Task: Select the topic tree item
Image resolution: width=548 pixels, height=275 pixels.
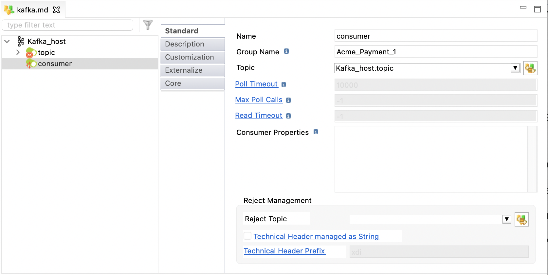Action: coord(46,52)
